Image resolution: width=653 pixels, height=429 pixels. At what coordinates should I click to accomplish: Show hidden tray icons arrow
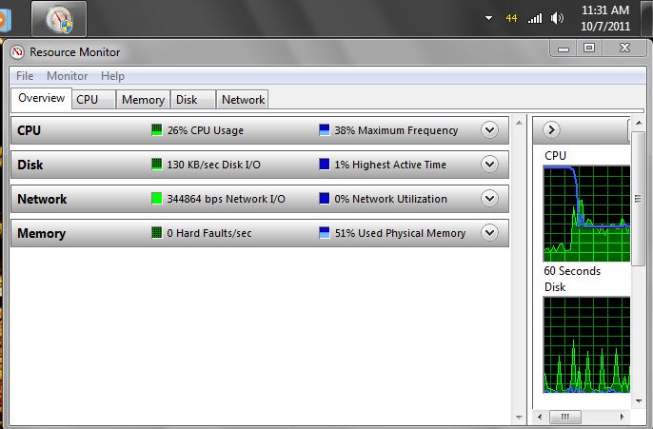pos(488,18)
